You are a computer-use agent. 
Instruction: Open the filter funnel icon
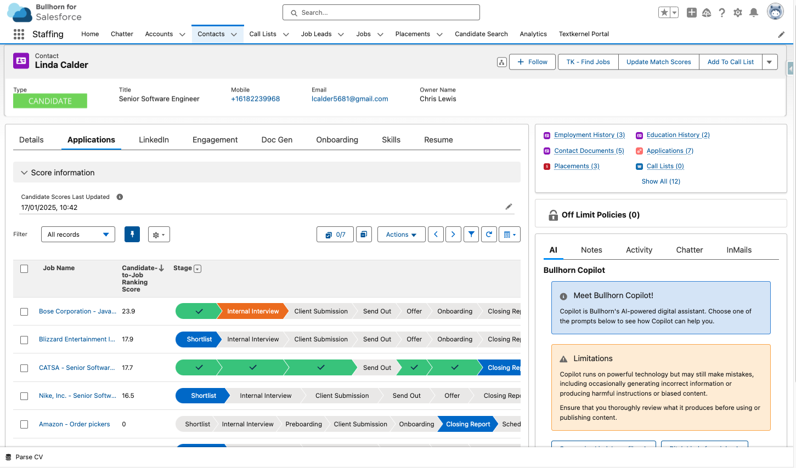point(471,235)
